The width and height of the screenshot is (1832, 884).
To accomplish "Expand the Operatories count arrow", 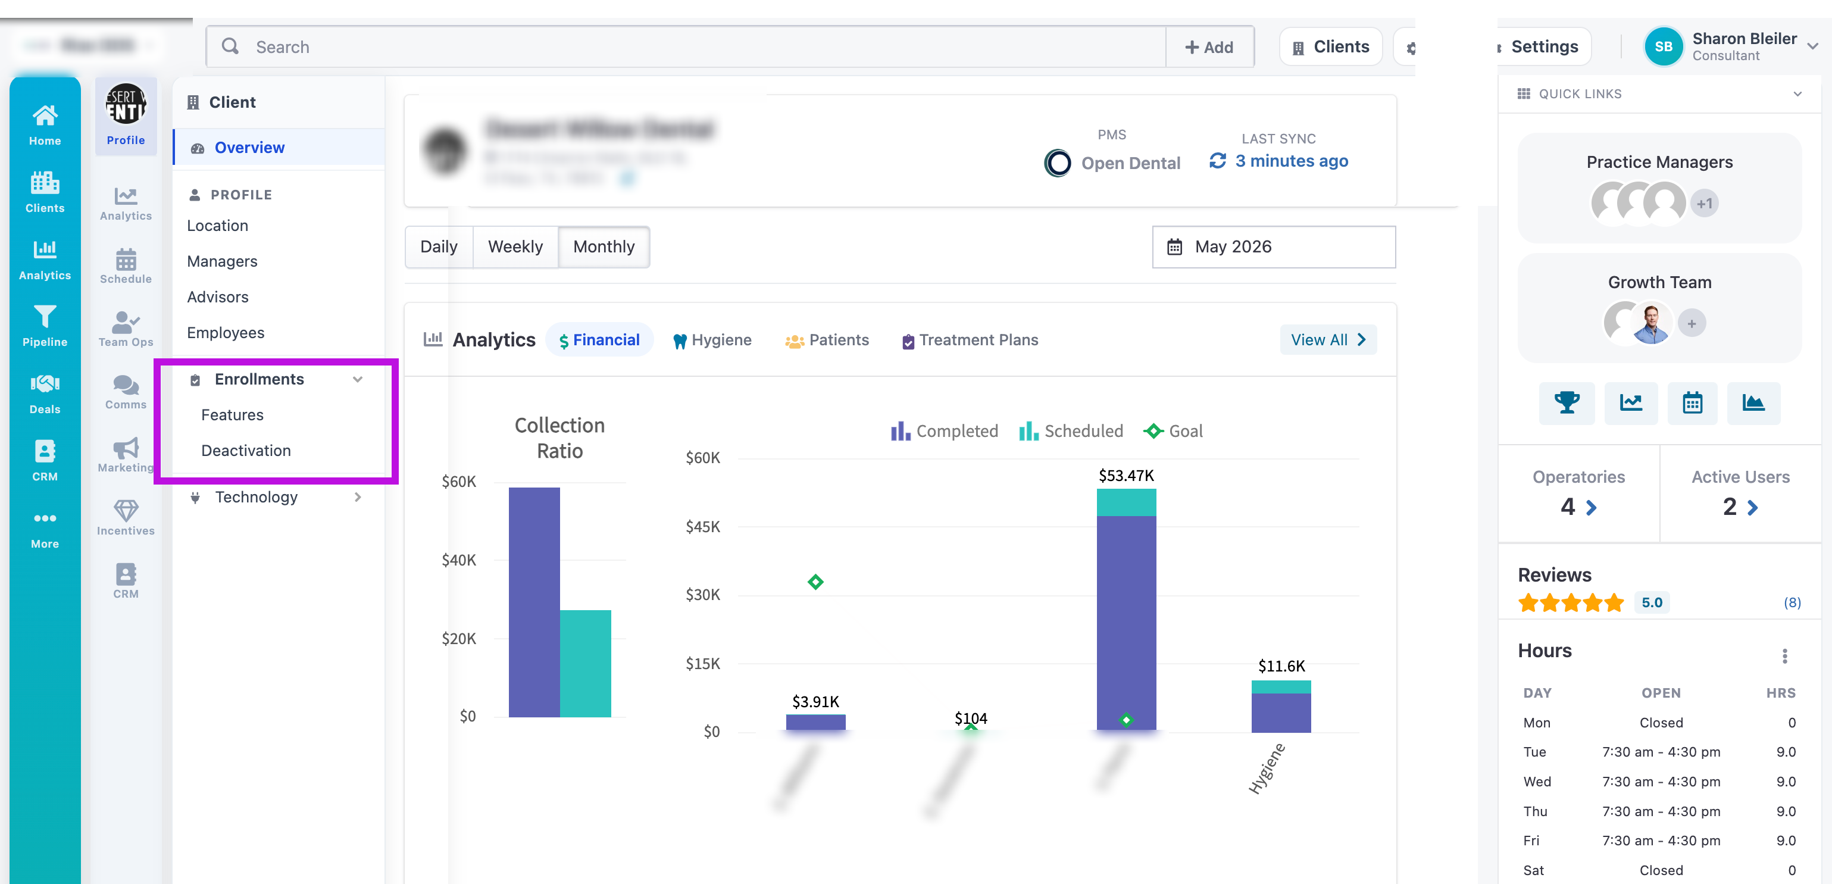I will (1592, 507).
